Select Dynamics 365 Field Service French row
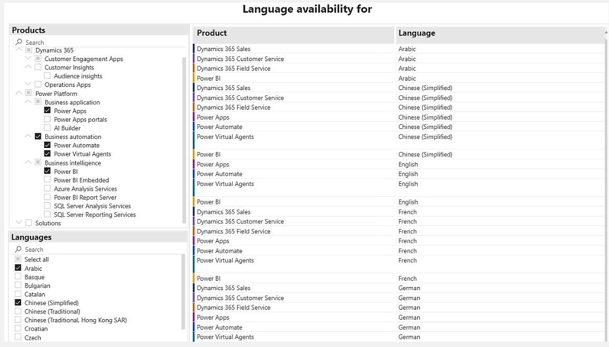The width and height of the screenshot is (609, 347). tap(399, 231)
